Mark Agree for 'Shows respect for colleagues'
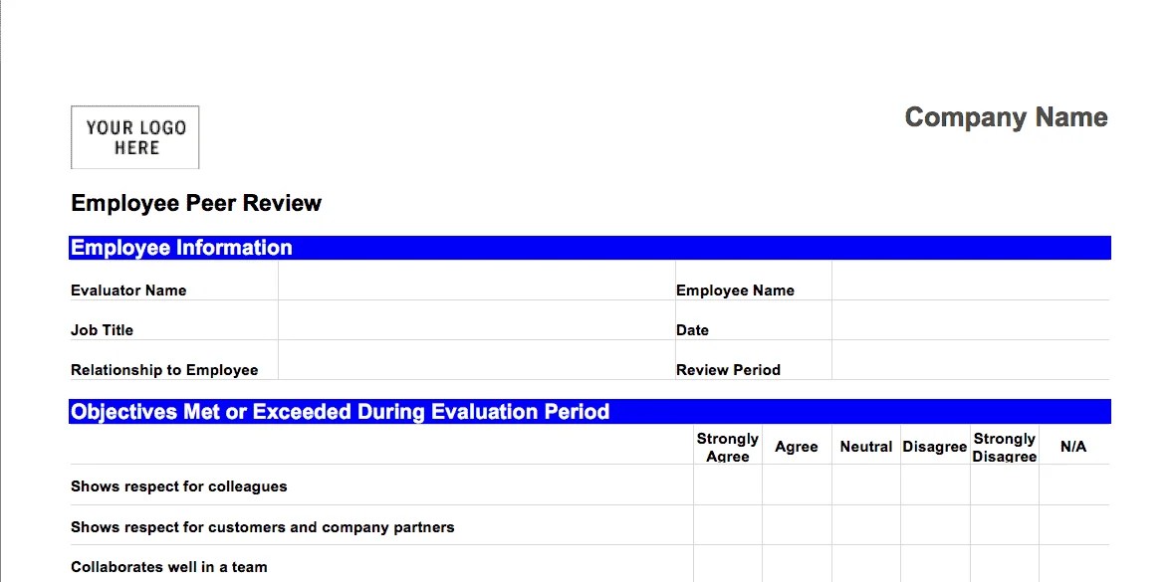The image size is (1175, 582). tap(797, 486)
